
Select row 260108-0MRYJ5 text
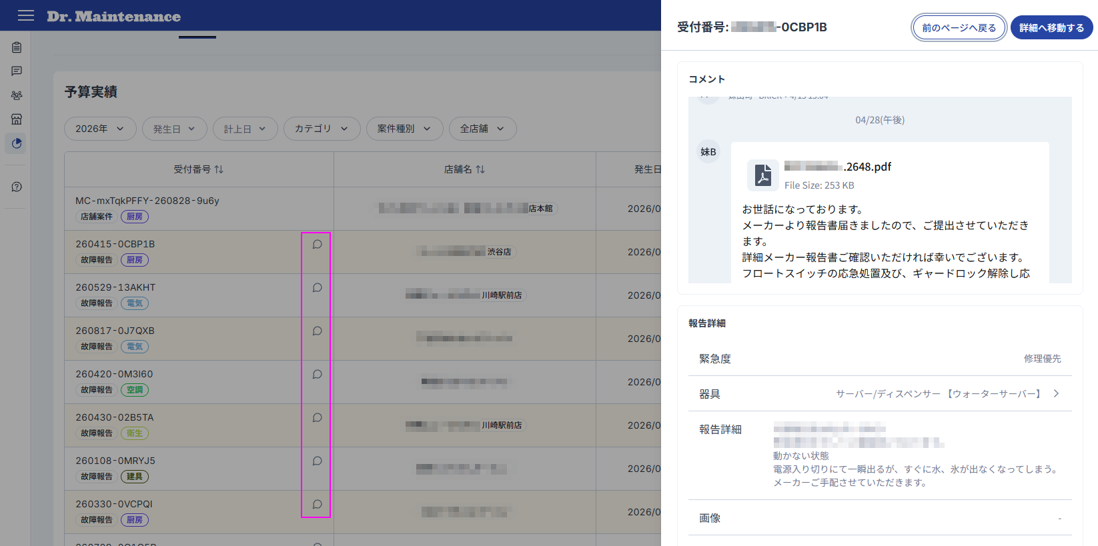(115, 461)
